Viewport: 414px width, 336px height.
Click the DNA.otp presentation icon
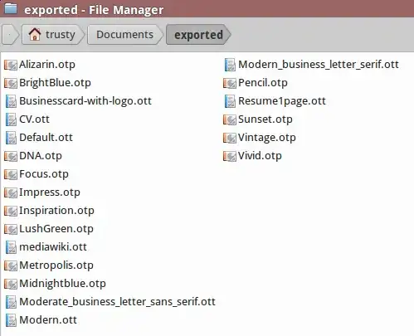11,156
